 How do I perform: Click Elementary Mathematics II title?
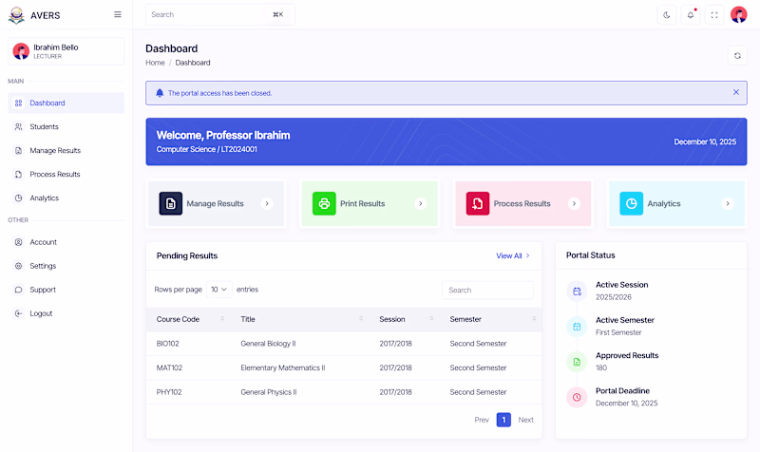[x=282, y=367]
